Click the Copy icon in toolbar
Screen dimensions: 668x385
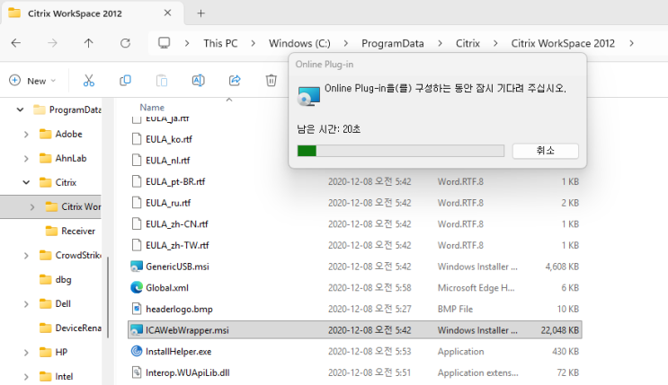click(x=125, y=81)
